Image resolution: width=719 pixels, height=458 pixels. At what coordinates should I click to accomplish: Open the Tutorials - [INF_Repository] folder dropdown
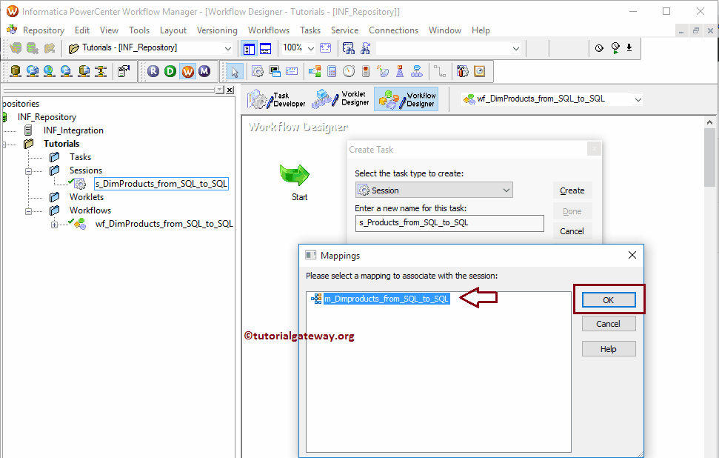coord(227,48)
